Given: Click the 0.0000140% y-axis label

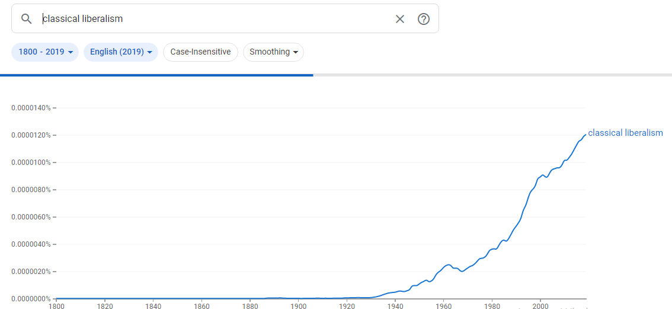Looking at the screenshot, I should tap(31, 108).
